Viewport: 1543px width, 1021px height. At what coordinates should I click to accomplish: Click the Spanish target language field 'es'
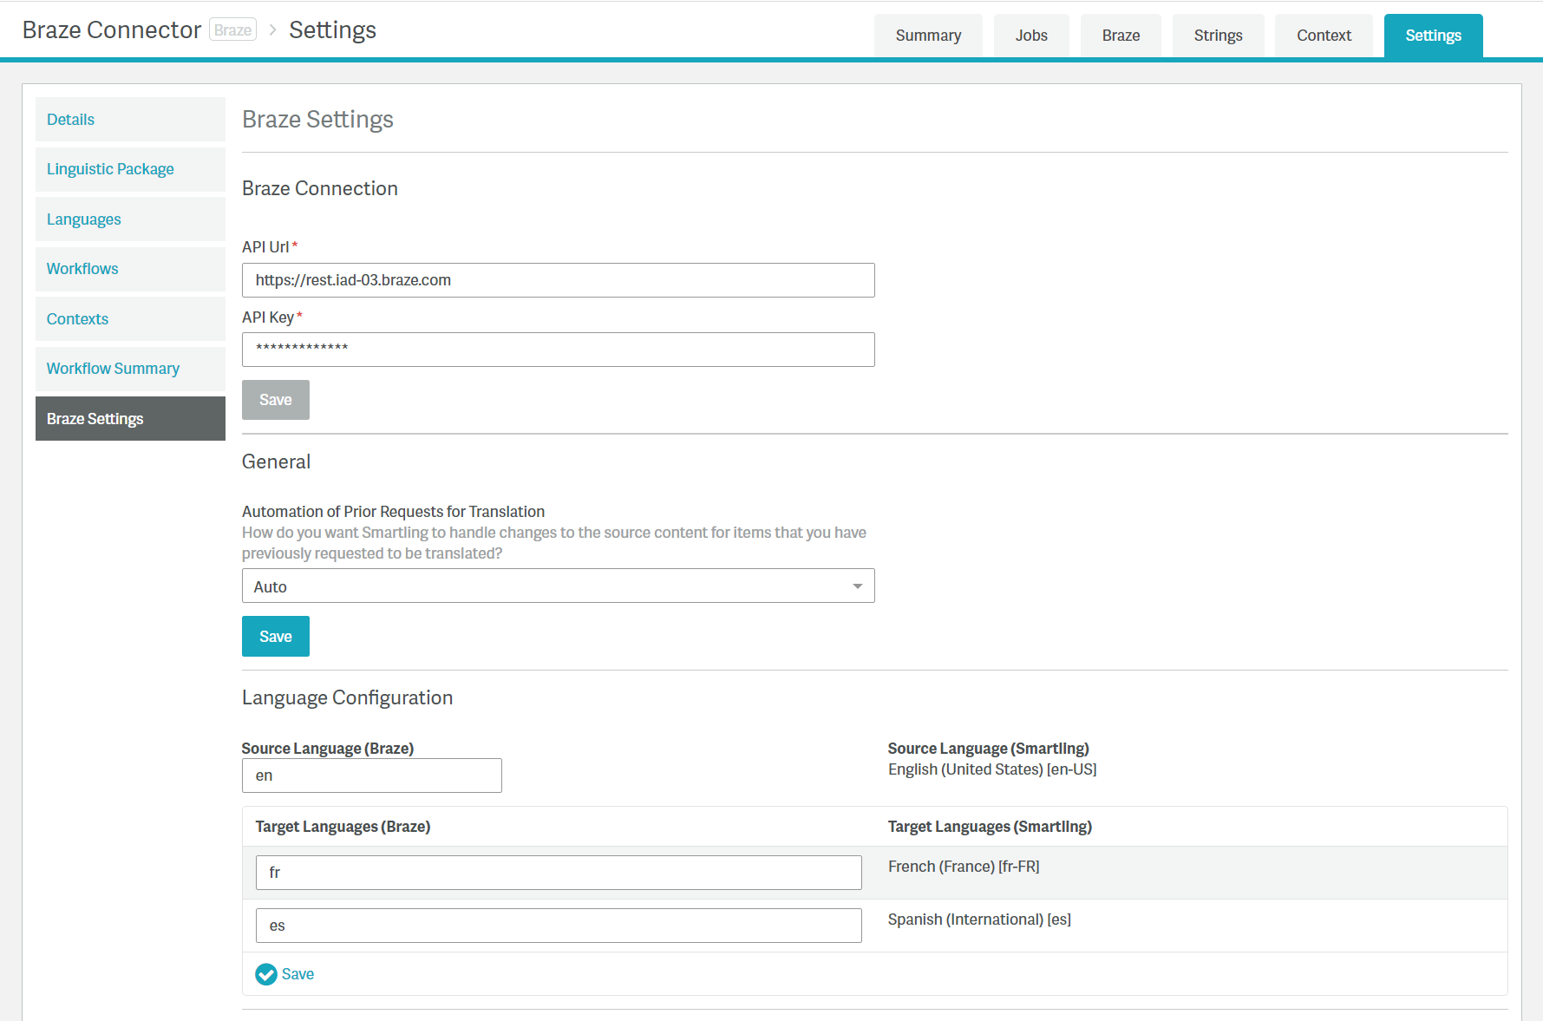[559, 926]
